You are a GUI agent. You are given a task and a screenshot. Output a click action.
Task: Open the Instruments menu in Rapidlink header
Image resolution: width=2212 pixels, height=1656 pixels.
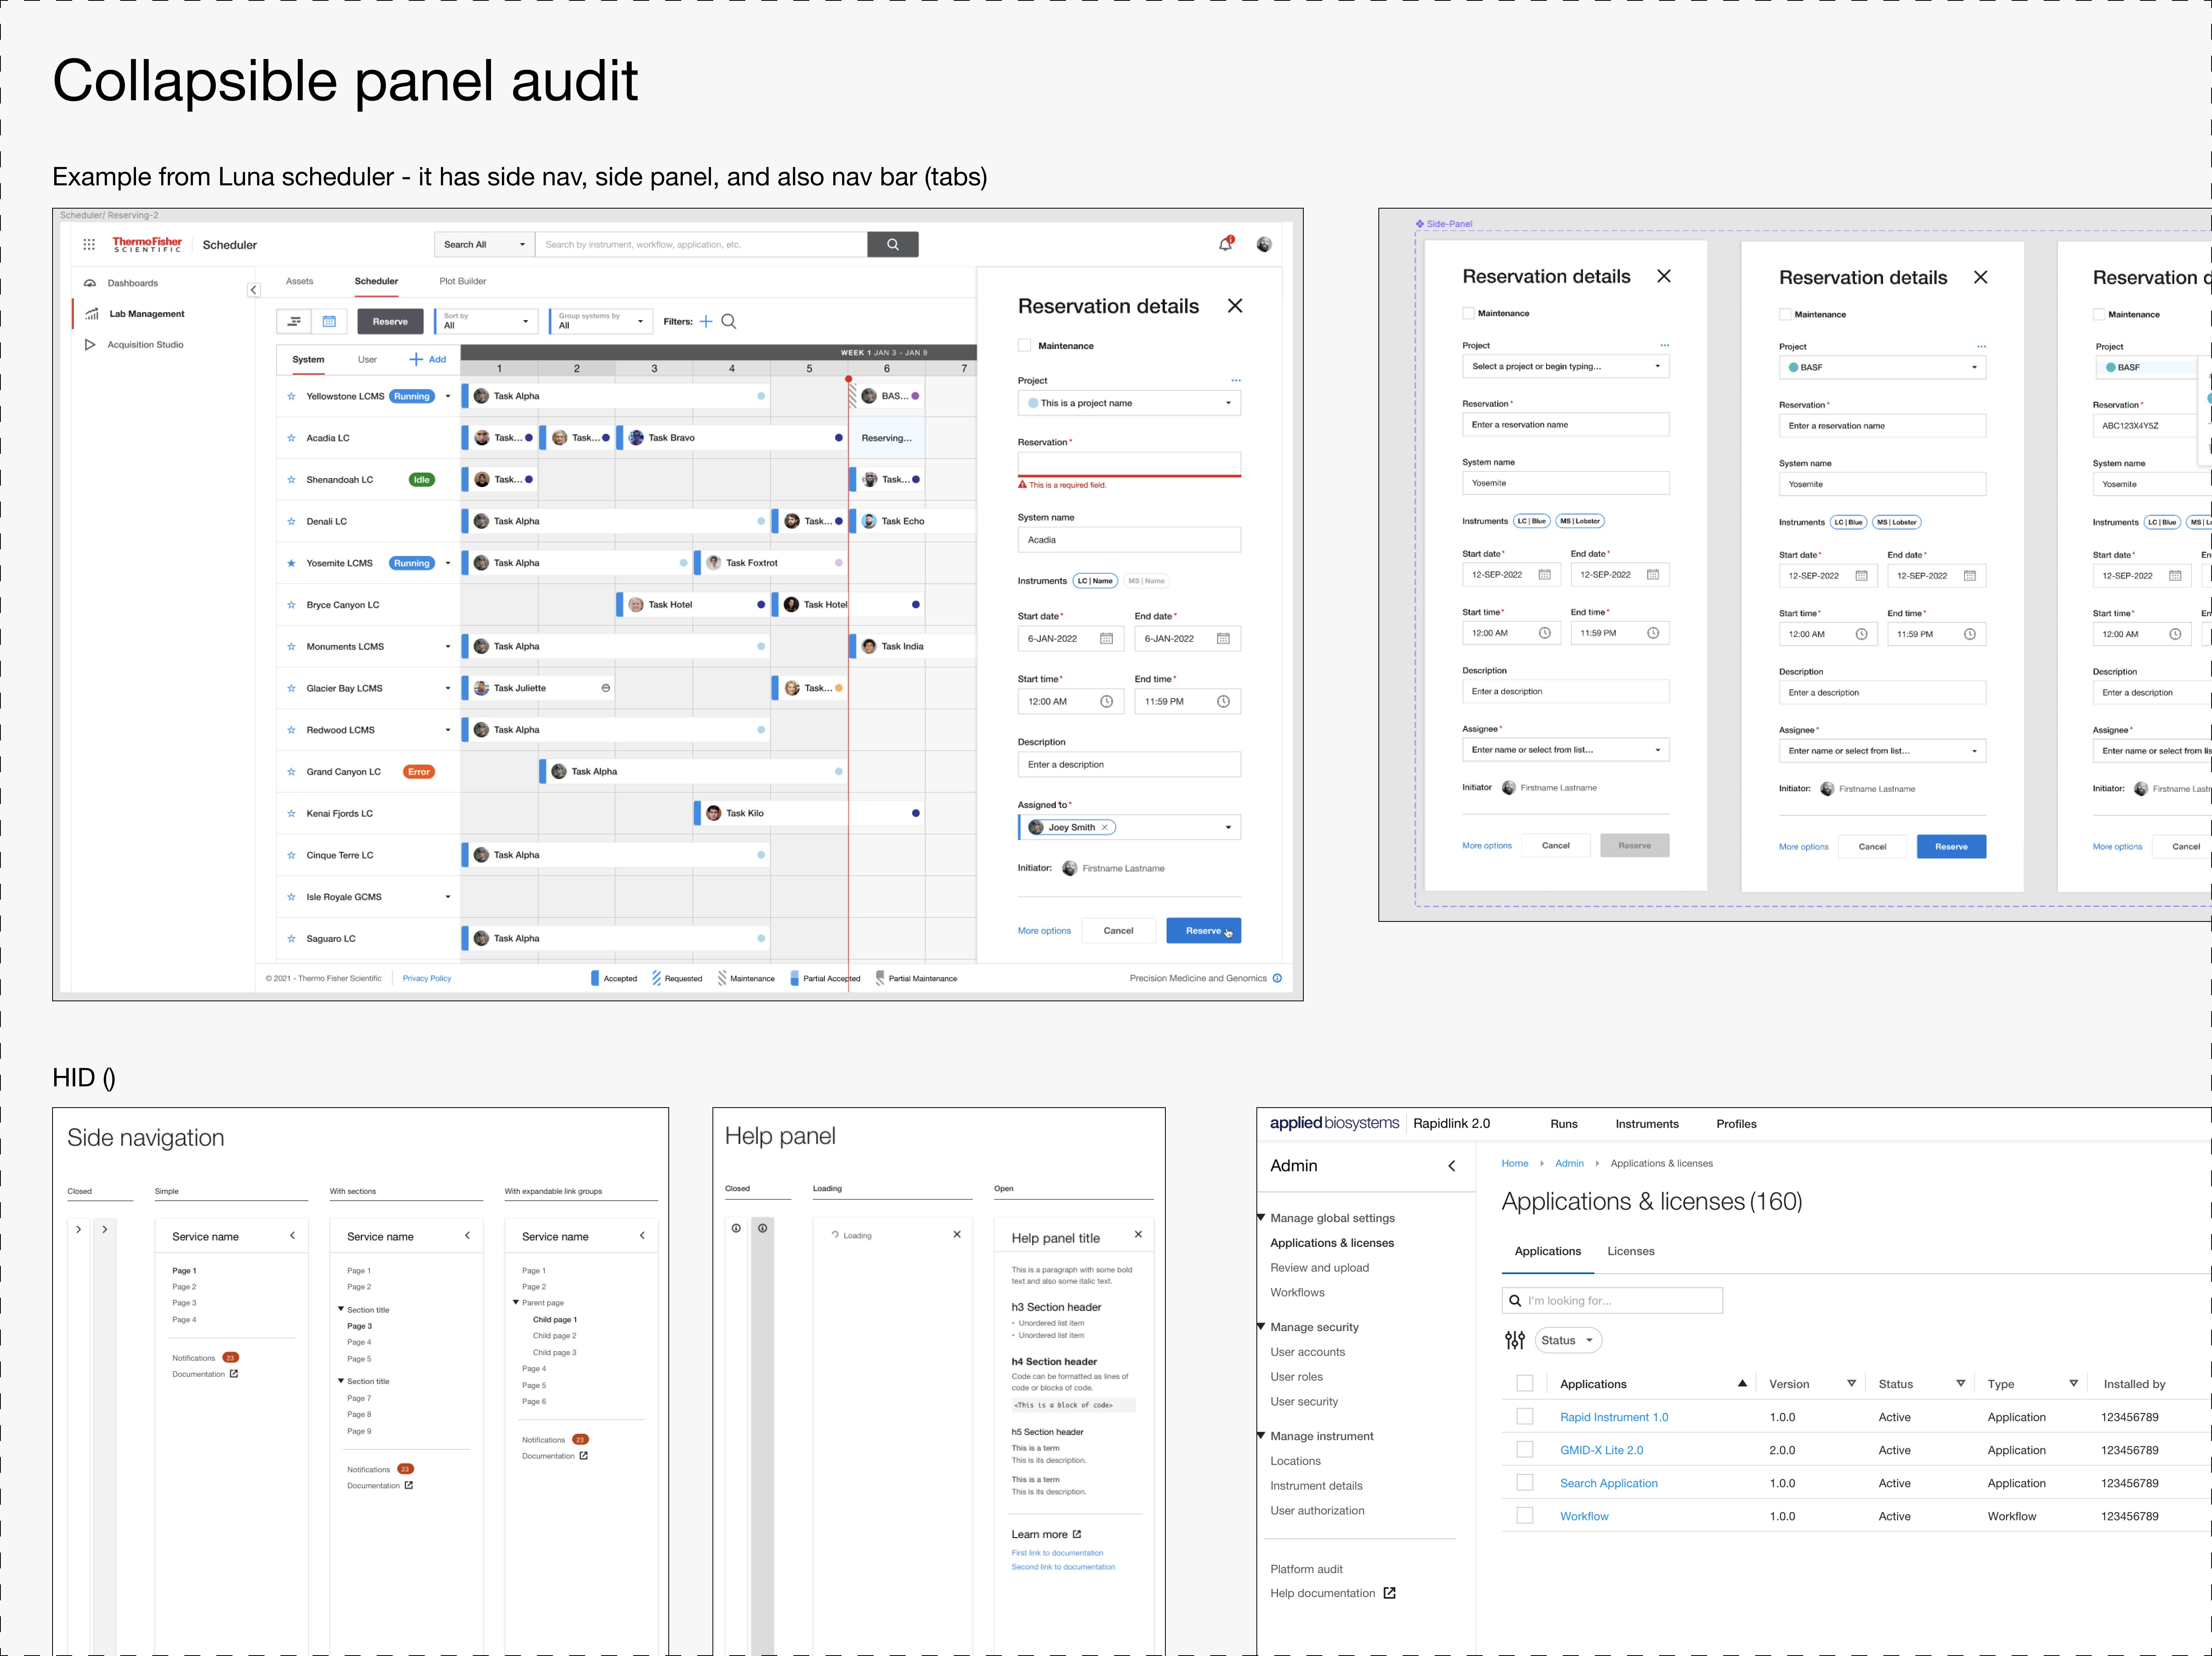1647,1124
